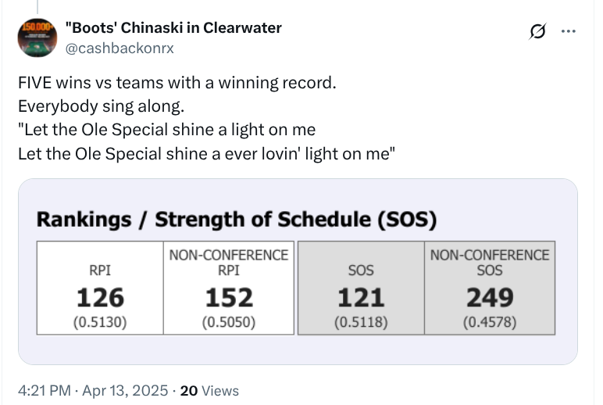Open the attached rankings image
The height and width of the screenshot is (405, 603).
(298, 271)
